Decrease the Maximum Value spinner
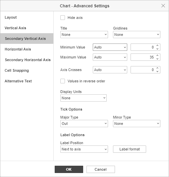 coord(157,59)
